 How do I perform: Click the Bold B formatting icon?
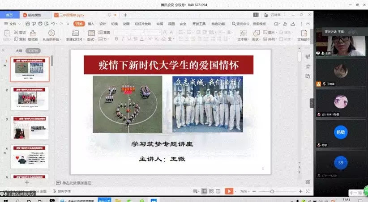[116, 39]
